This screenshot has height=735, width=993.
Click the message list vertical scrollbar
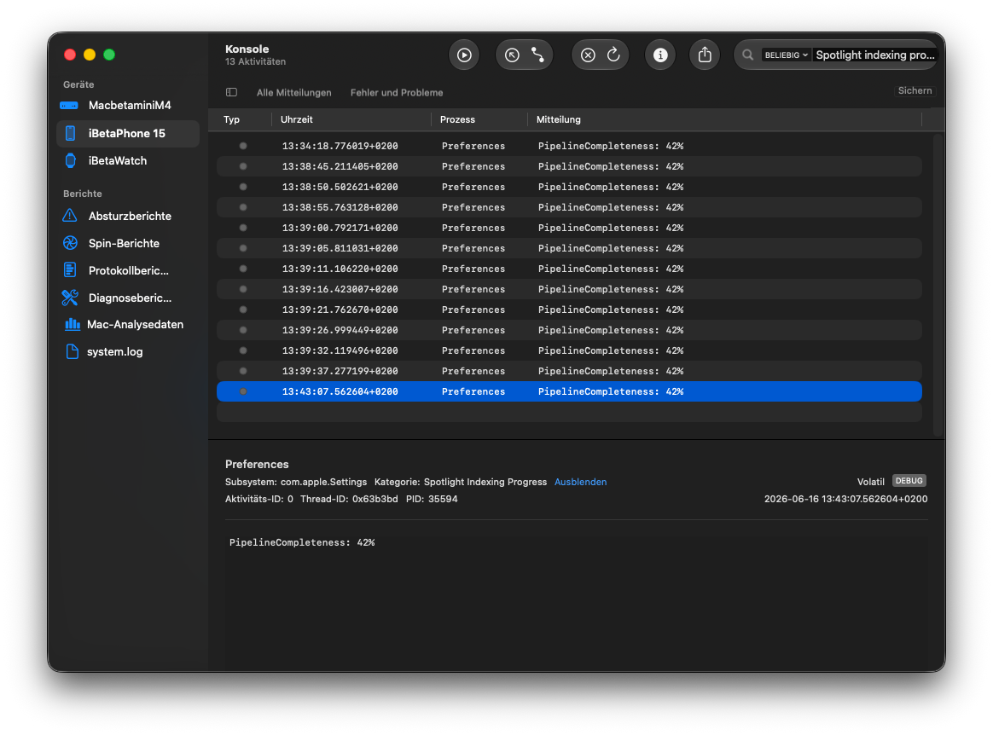(938, 285)
